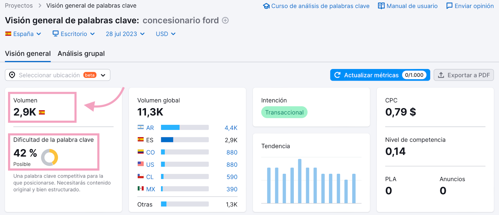Screen dimensions: 499x215
Task: Click the Spain flag icon in country selector
Action: tap(8, 34)
